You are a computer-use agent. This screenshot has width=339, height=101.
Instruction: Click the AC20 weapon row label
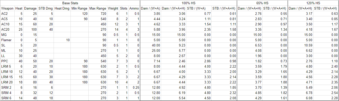[x=5, y=29]
